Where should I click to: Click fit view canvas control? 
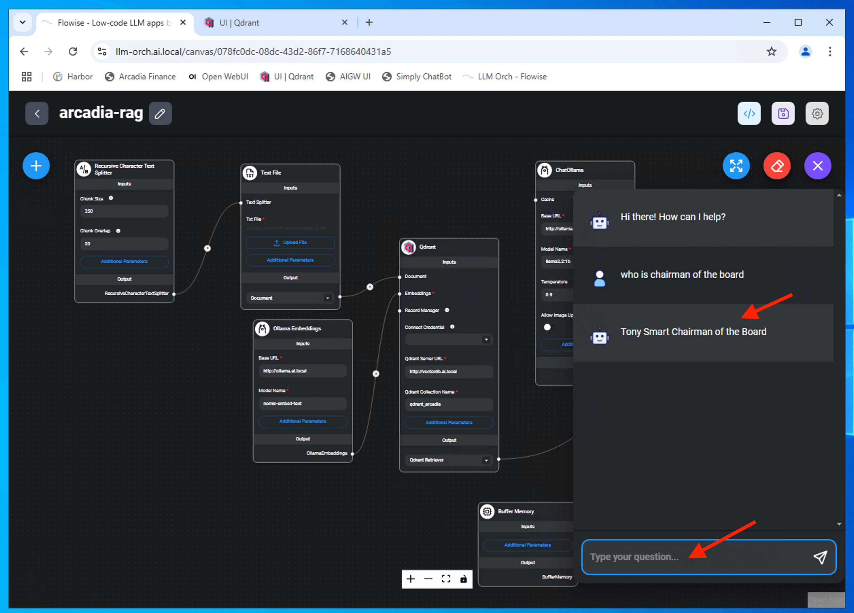446,579
